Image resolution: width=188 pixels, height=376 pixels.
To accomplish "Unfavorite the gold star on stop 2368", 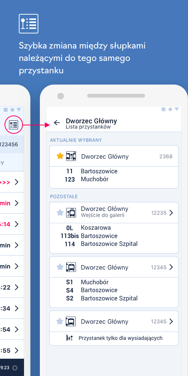I will [x=60, y=156].
